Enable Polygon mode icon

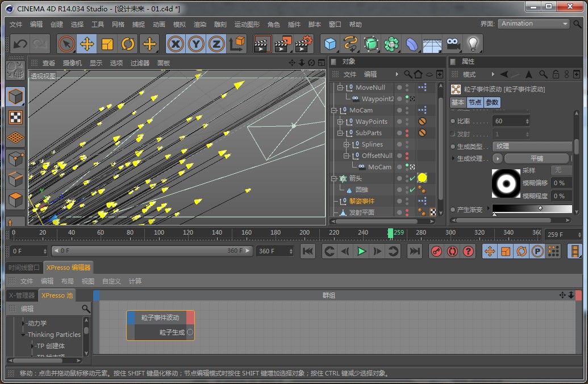click(x=15, y=200)
